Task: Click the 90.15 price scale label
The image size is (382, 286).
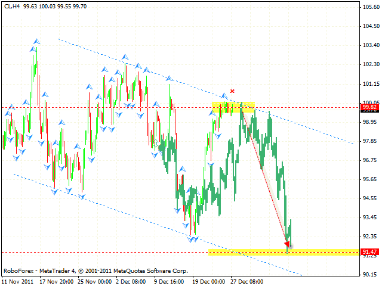Action: click(x=368, y=275)
